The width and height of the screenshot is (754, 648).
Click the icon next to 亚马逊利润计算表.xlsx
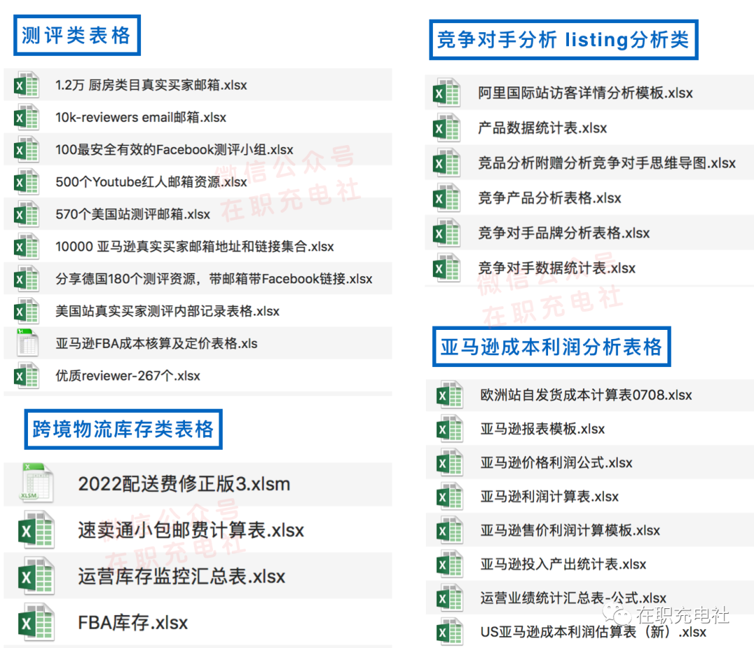(x=450, y=496)
